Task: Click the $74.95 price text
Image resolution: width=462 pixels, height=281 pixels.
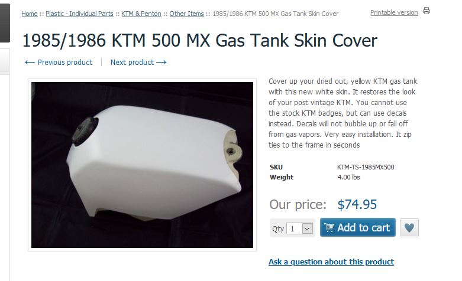Action: click(357, 204)
